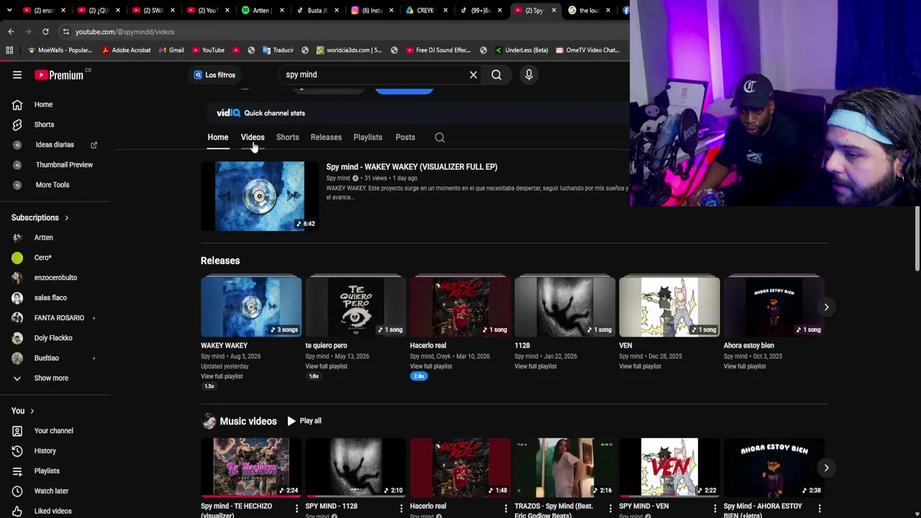The image size is (921, 518).
Task: Search within the channel using the magnifier
Action: tap(440, 137)
